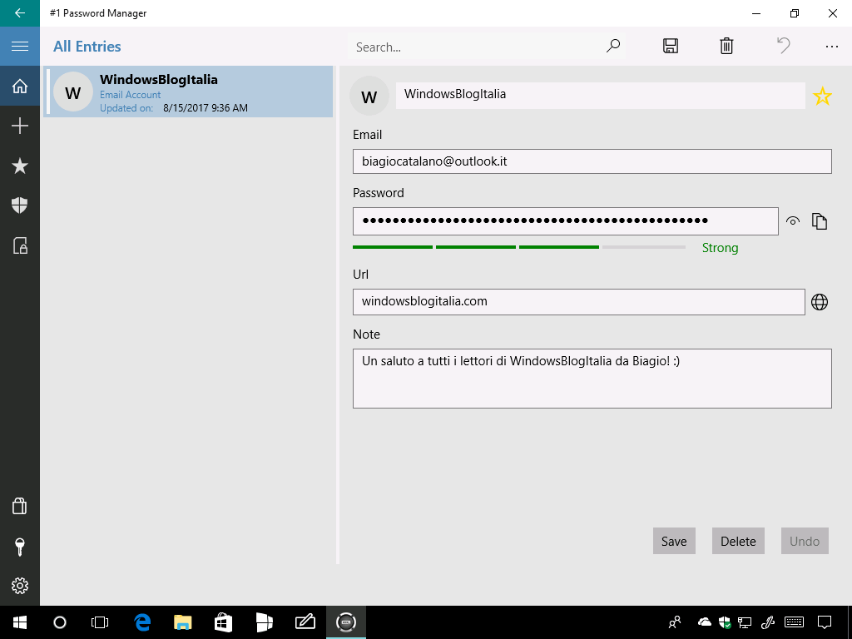Image resolution: width=852 pixels, height=639 pixels.
Task: Click the W avatar beside entry title field
Action: (x=369, y=97)
